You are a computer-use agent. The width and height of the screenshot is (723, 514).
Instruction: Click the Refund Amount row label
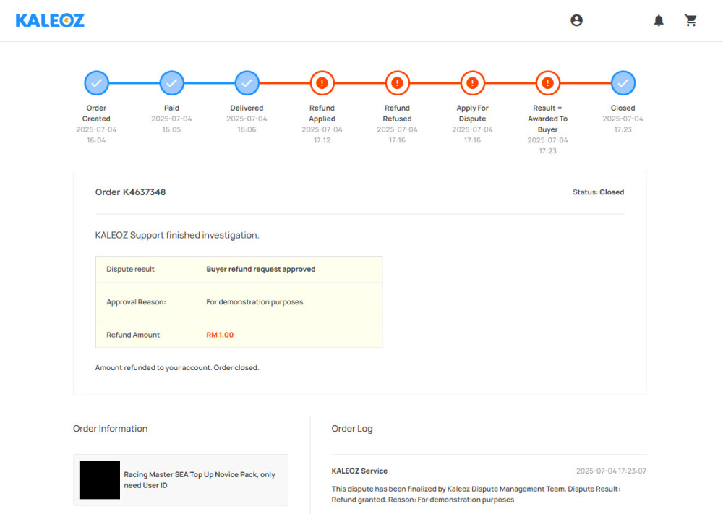click(x=133, y=335)
